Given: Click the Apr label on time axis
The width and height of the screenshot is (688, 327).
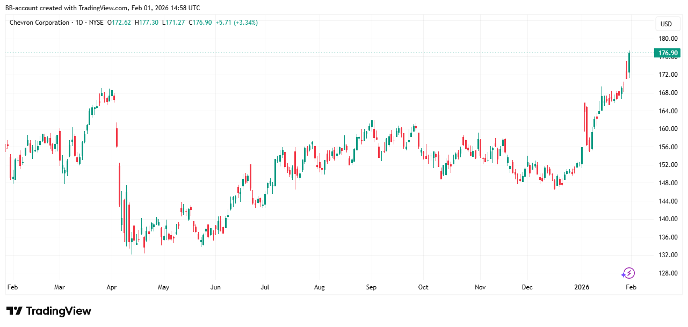Looking at the screenshot, I should pyautogui.click(x=111, y=287).
